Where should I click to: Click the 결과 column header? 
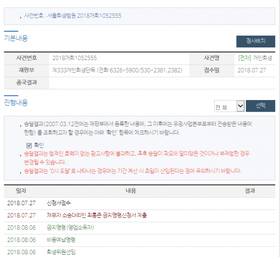point(250,191)
